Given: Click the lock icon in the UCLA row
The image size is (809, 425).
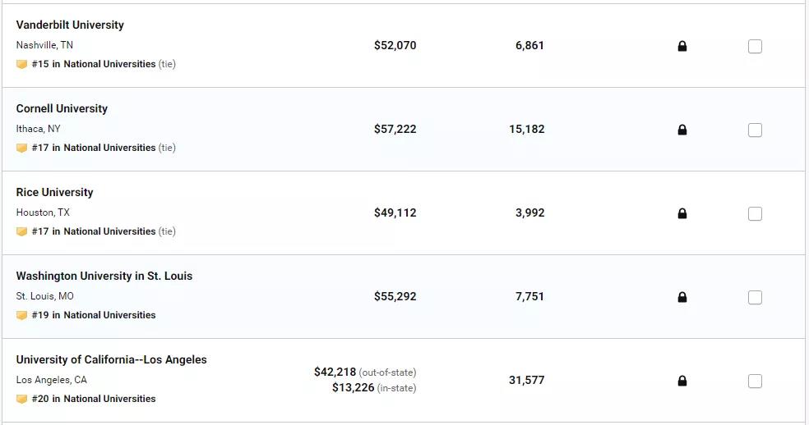Looking at the screenshot, I should pyautogui.click(x=682, y=381).
